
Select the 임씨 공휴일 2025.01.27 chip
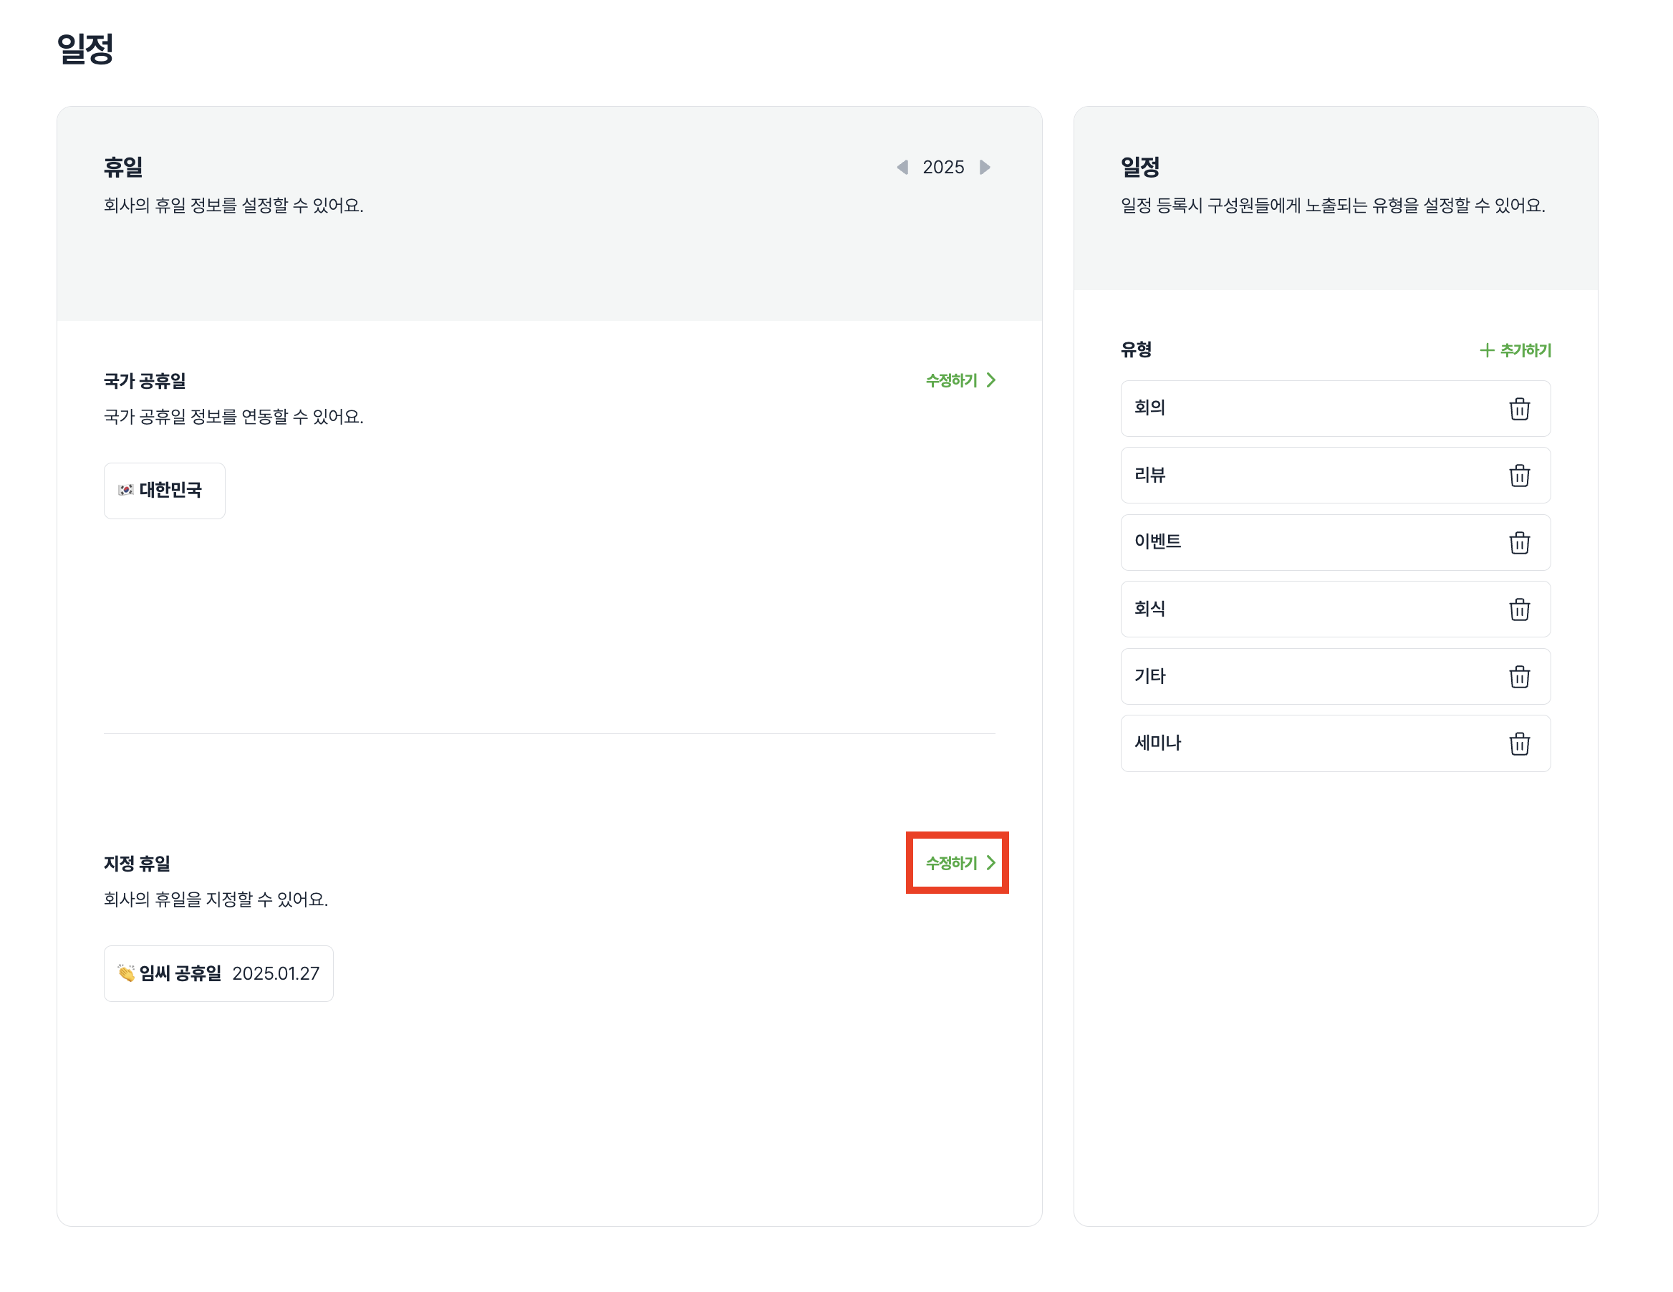(x=218, y=973)
